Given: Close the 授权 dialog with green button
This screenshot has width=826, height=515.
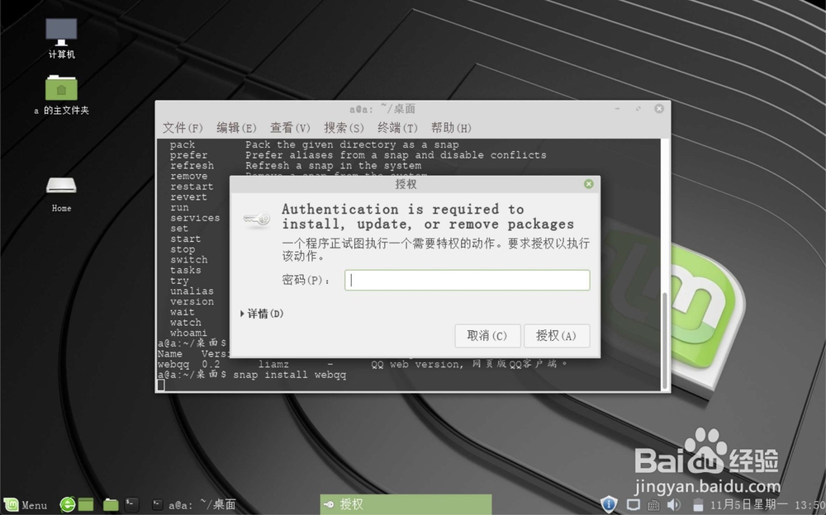Looking at the screenshot, I should pyautogui.click(x=588, y=184).
